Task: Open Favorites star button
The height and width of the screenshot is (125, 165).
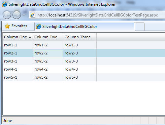Action: (x=7, y=26)
